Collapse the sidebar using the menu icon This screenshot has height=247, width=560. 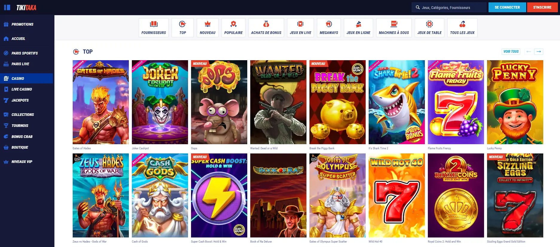coord(7,7)
